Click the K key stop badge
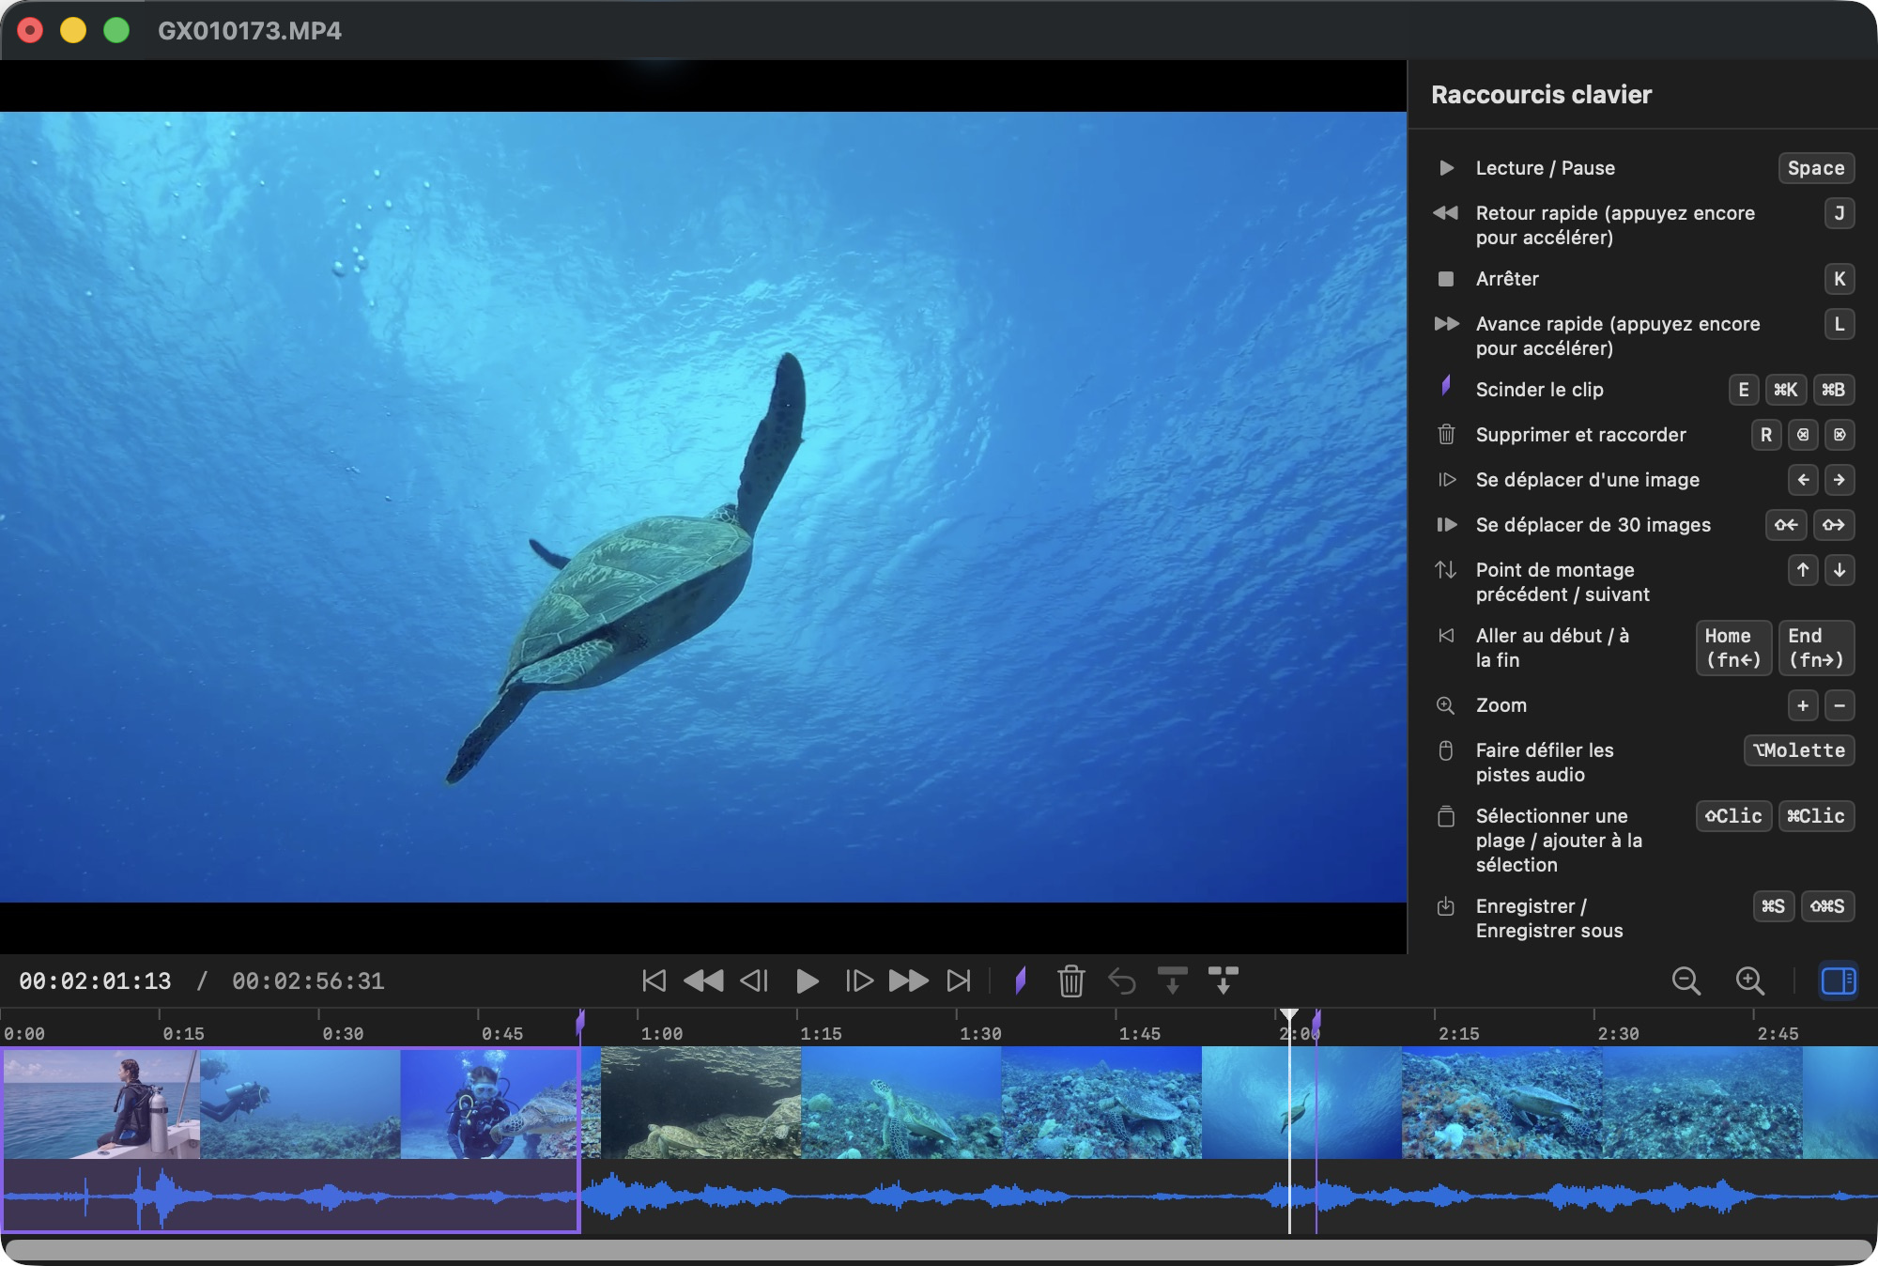This screenshot has height=1266, width=1878. pyautogui.click(x=1840, y=279)
